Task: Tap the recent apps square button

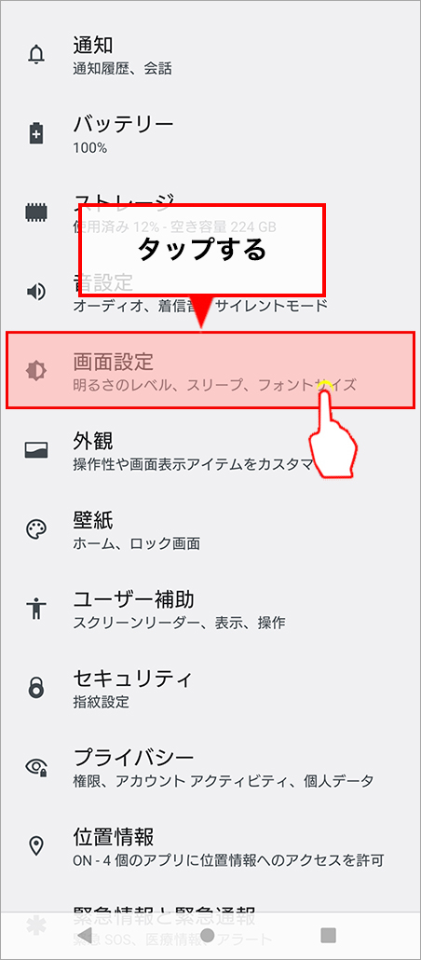Action: [x=329, y=935]
